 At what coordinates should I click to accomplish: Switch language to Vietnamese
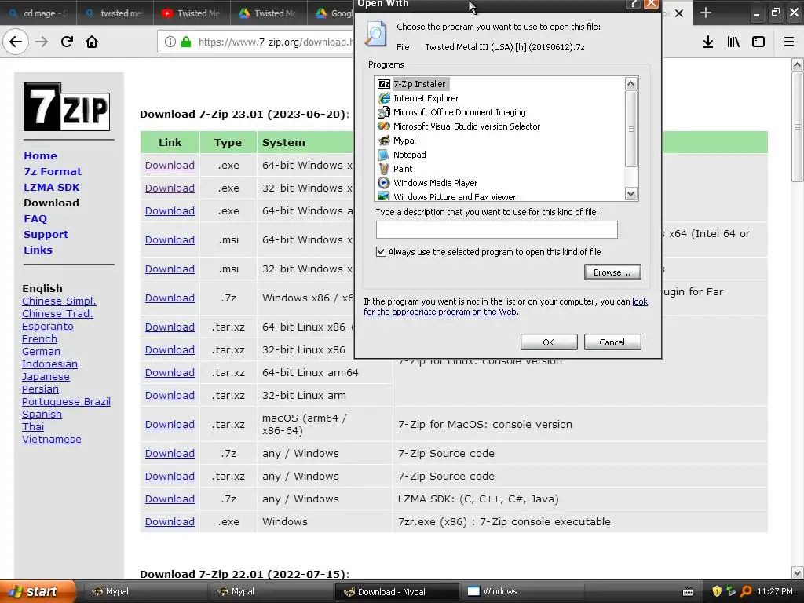pyautogui.click(x=51, y=440)
